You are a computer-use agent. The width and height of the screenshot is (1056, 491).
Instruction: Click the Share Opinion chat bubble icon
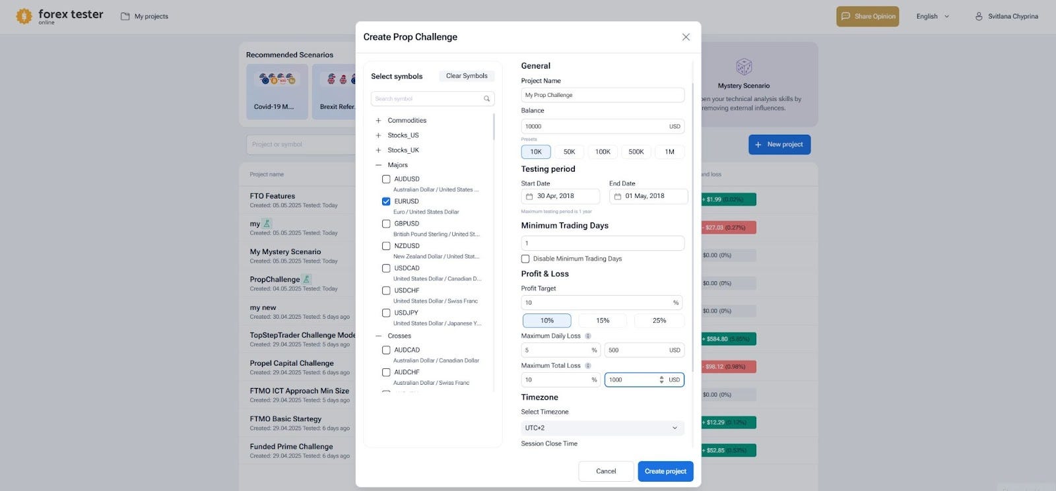coord(845,16)
